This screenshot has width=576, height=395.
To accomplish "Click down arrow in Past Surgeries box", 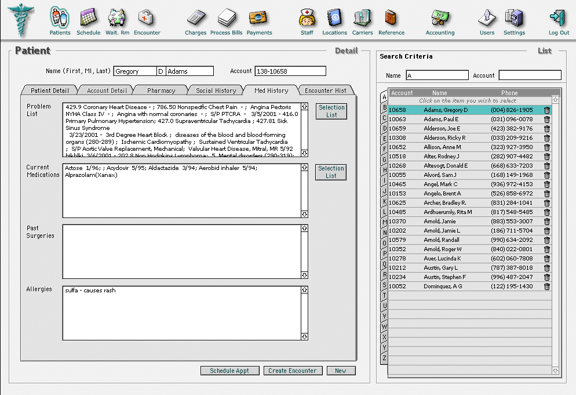I will (x=305, y=275).
